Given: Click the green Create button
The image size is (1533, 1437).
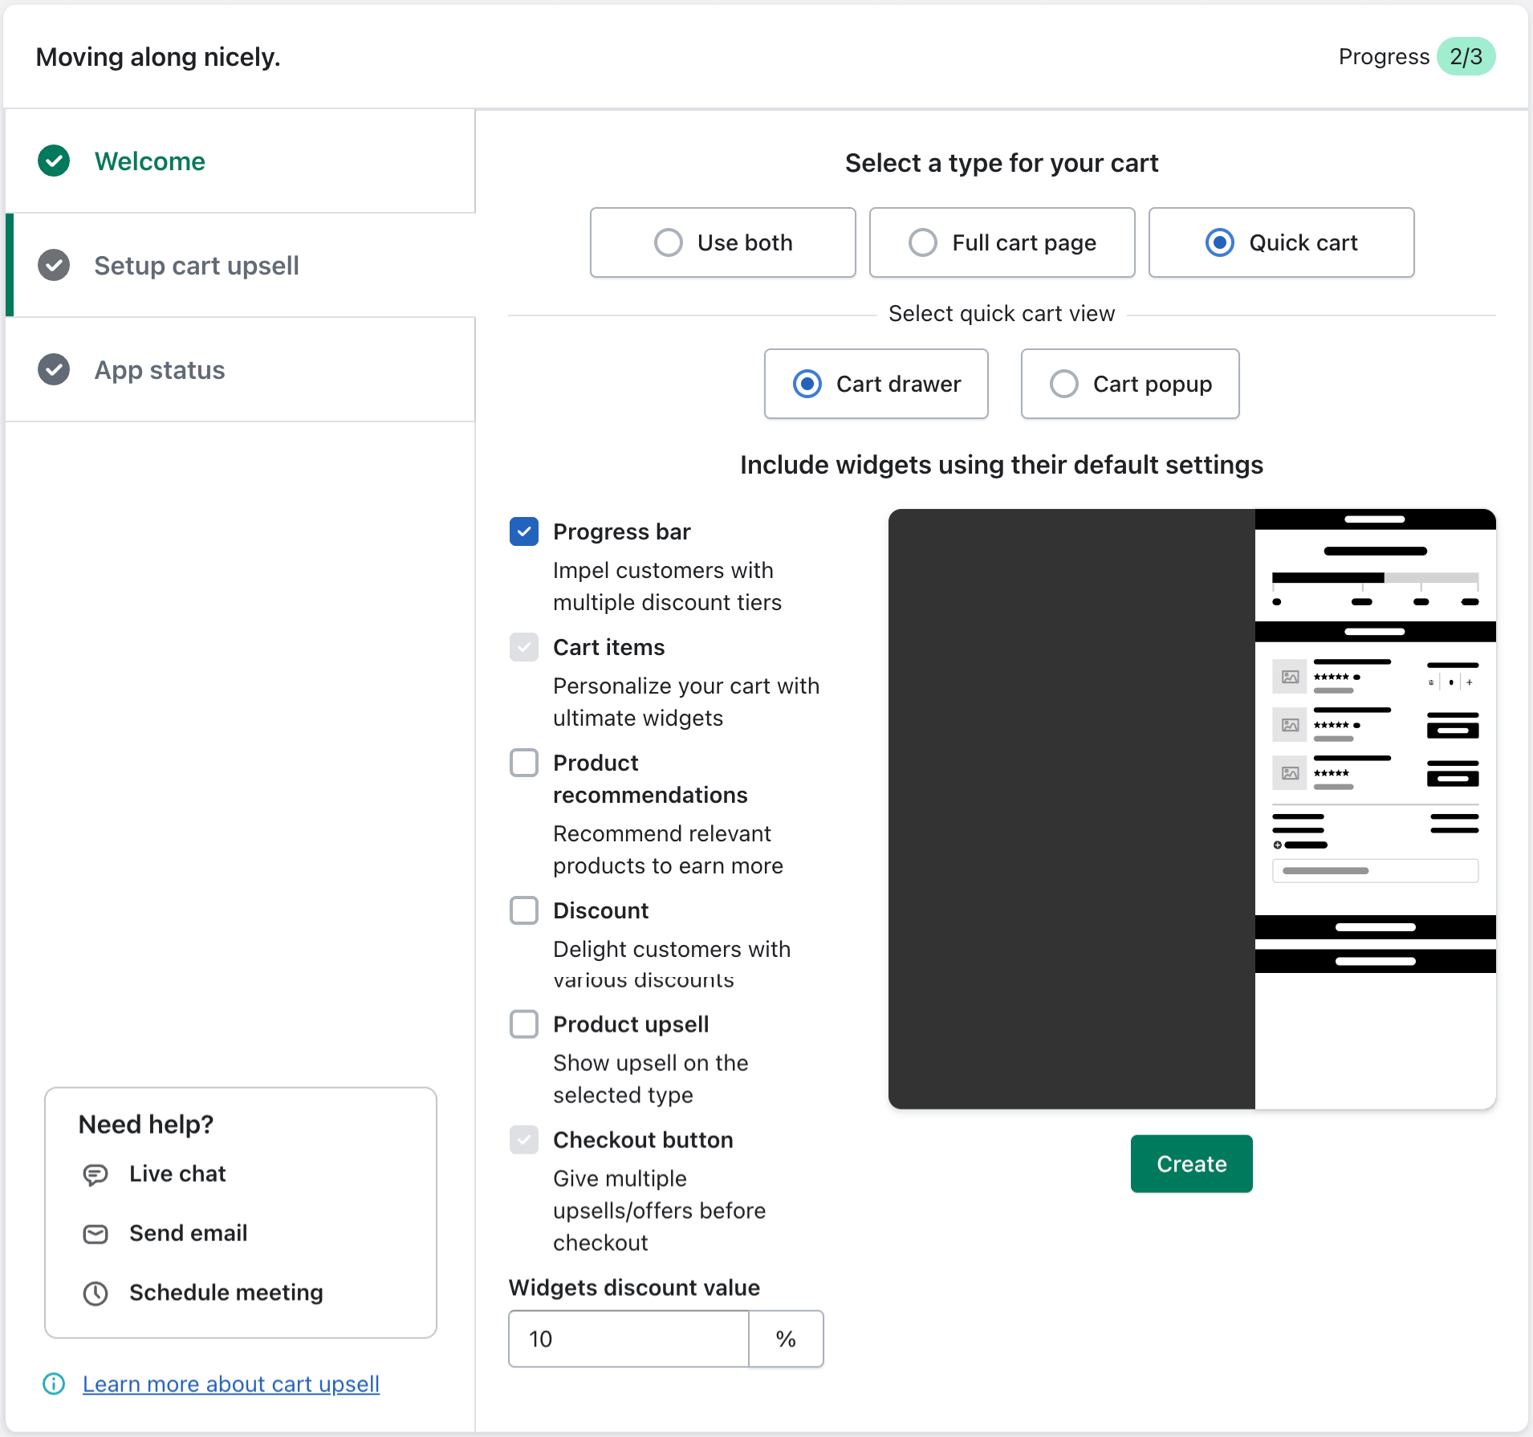Looking at the screenshot, I should [x=1192, y=1164].
